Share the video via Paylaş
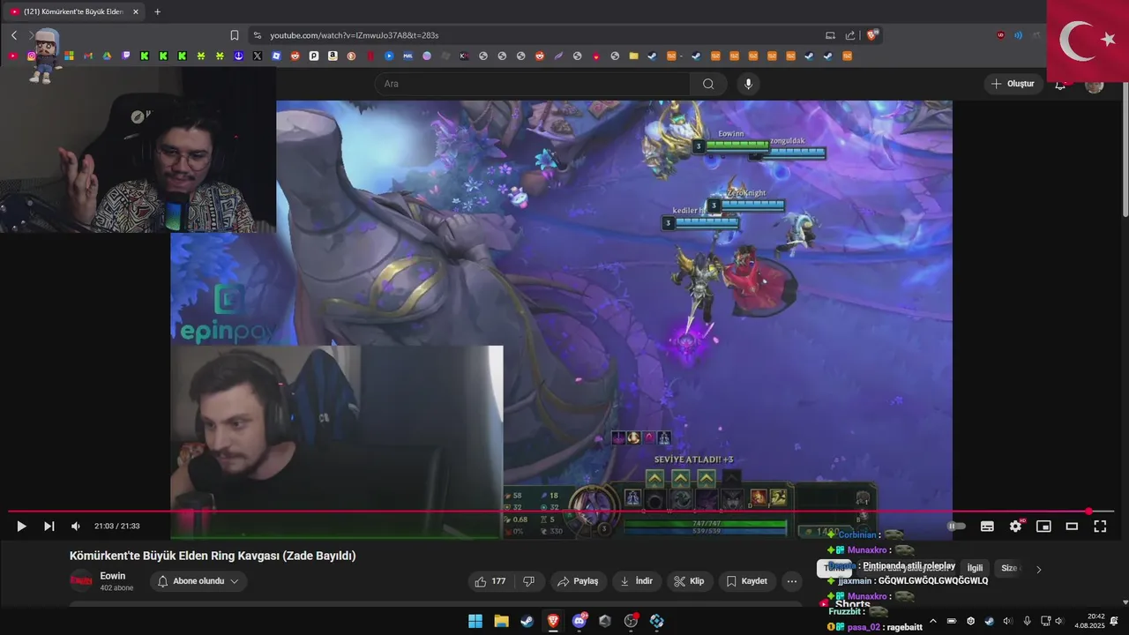 [x=578, y=581]
